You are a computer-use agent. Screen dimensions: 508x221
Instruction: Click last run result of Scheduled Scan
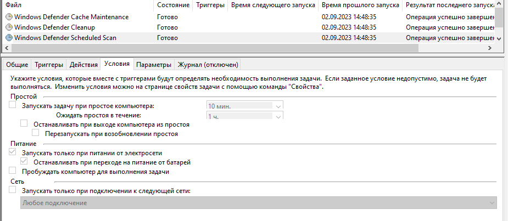point(450,38)
